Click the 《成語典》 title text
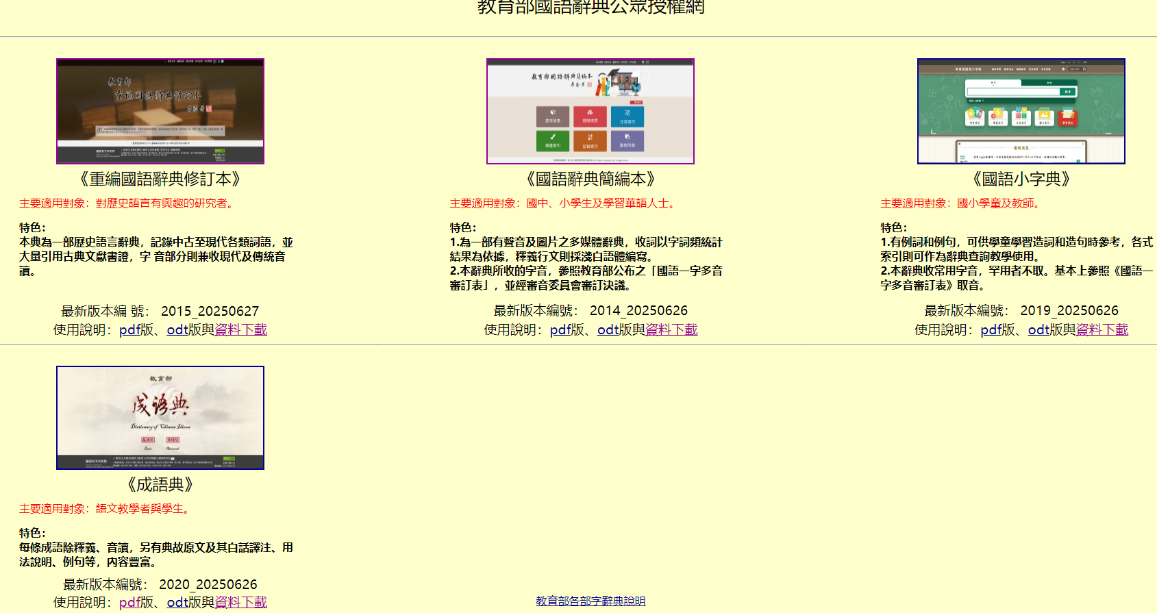The image size is (1157, 613). [x=160, y=485]
